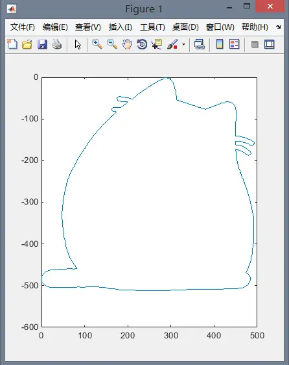Print the figure using printer icon
This screenshot has width=289, height=365.
(57, 44)
